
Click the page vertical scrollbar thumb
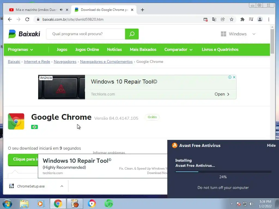click(272, 41)
